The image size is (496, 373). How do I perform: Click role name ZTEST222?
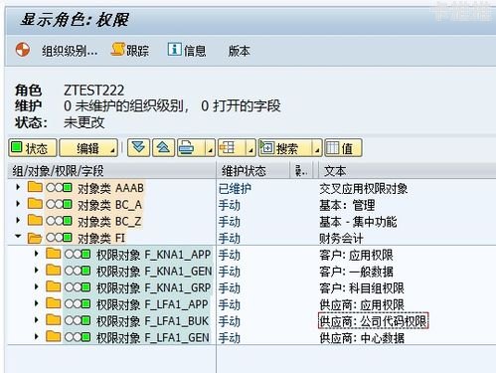[x=94, y=90]
